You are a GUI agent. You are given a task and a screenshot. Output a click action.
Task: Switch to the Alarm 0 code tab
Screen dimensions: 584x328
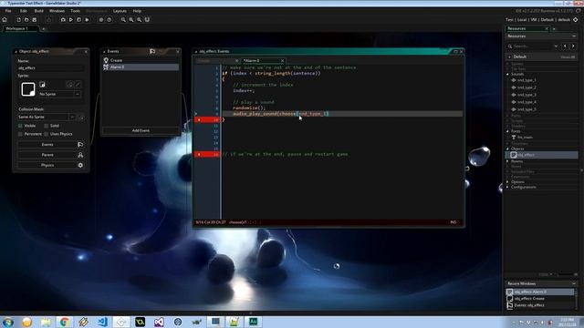pyautogui.click(x=262, y=61)
